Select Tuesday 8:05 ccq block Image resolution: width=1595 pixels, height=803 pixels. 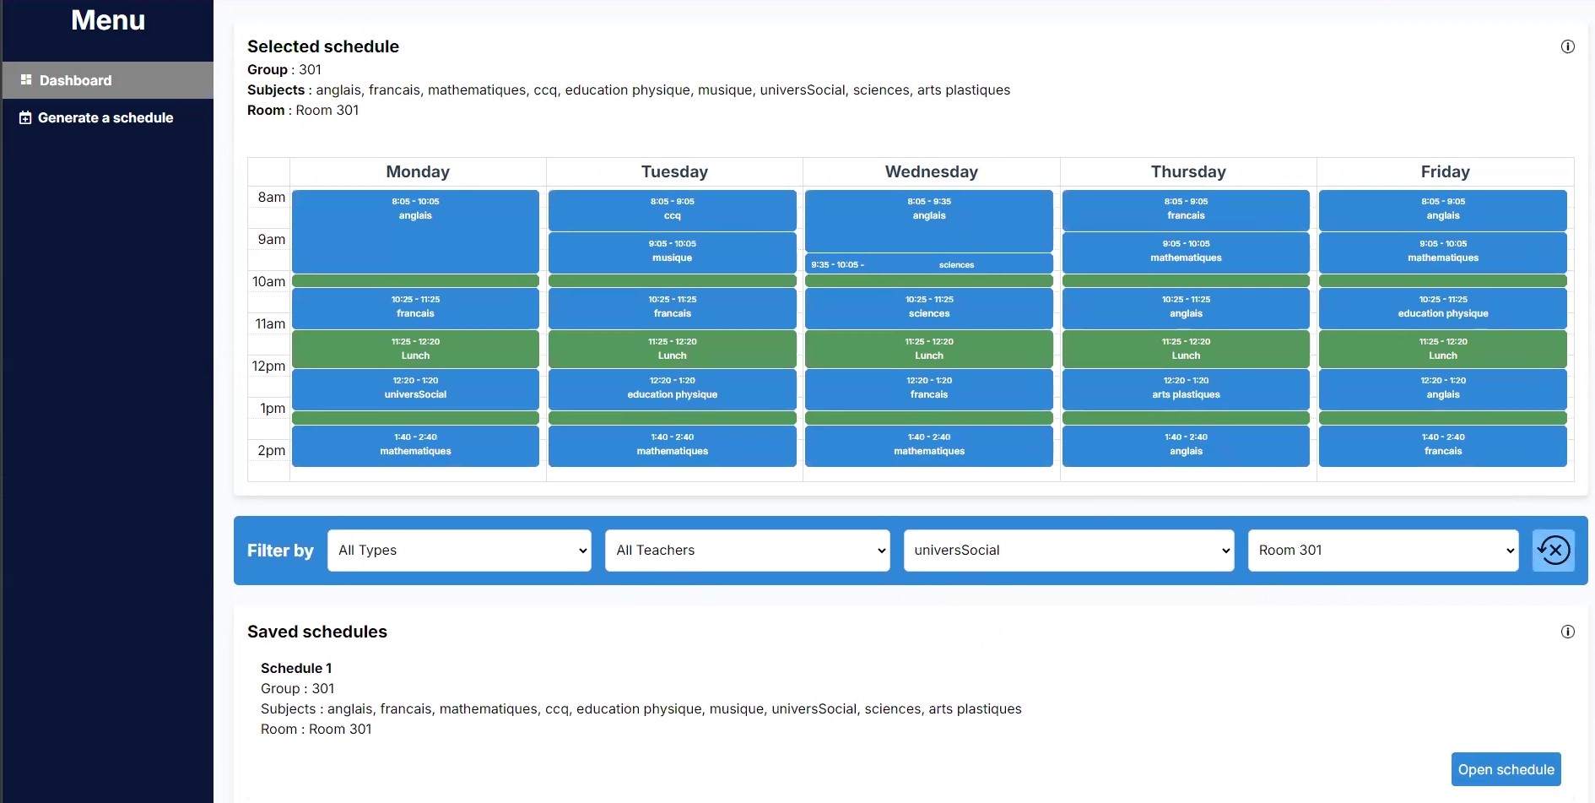coord(672,210)
